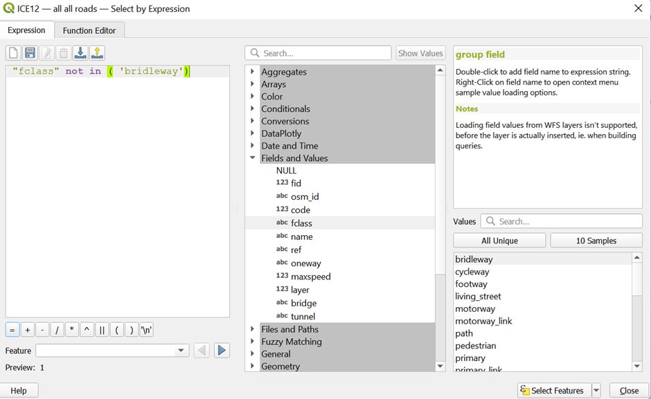Expand the Geometry function group
This screenshot has height=399, width=651.
tap(252, 366)
